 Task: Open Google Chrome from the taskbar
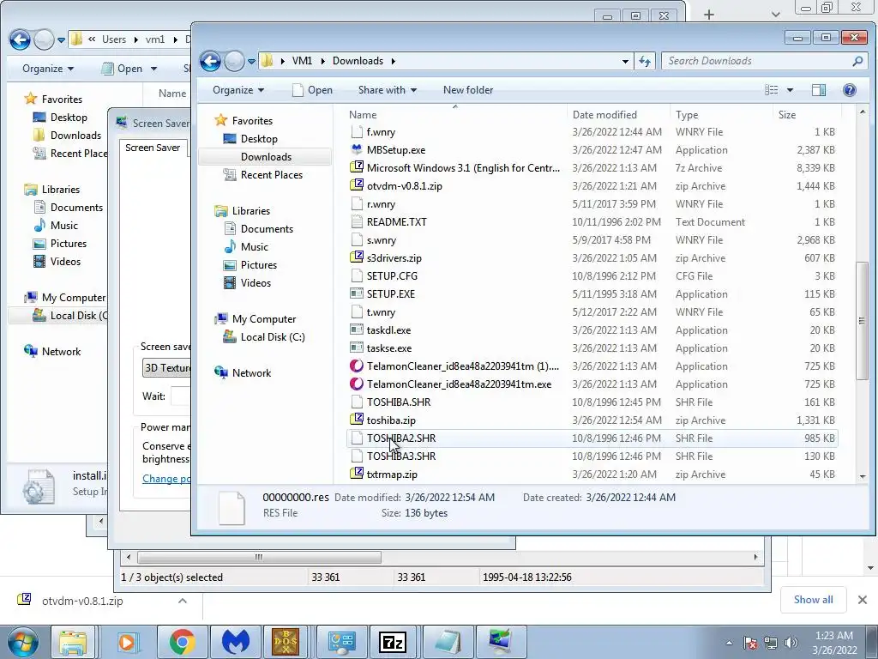182,642
